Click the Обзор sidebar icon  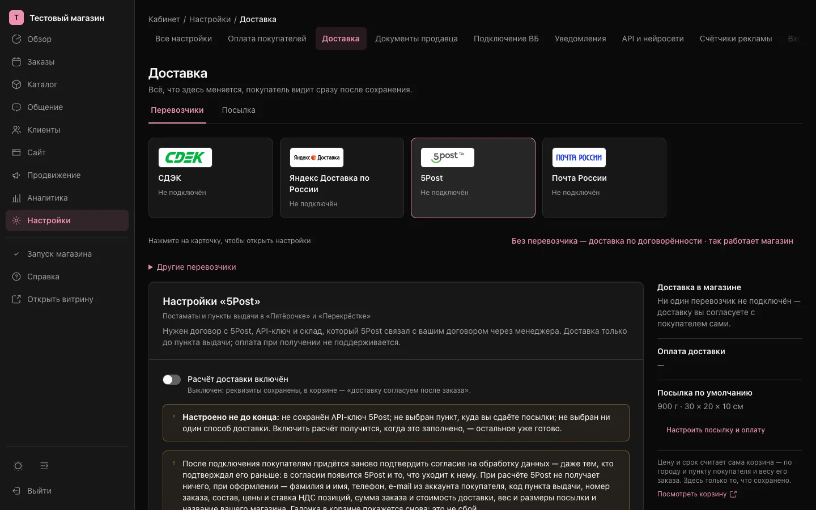click(x=16, y=39)
